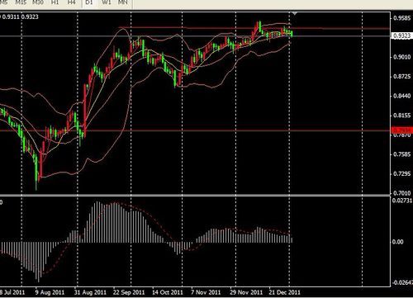Click the 0.00 level on MACD scale

point(397,242)
